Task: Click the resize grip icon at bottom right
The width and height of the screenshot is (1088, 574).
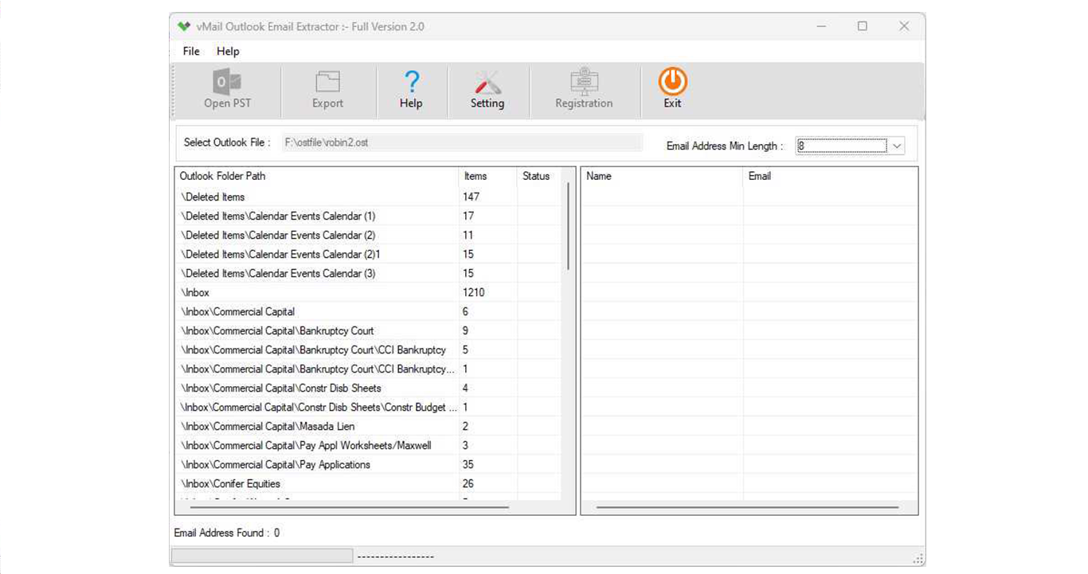Action: [x=918, y=559]
